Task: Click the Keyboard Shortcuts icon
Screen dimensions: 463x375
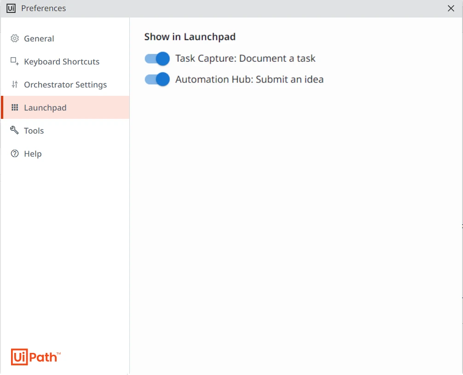Action: click(14, 61)
